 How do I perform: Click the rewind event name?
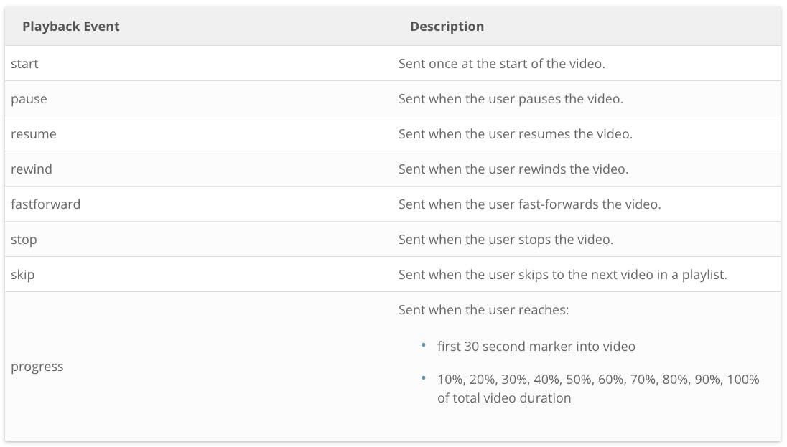32,169
